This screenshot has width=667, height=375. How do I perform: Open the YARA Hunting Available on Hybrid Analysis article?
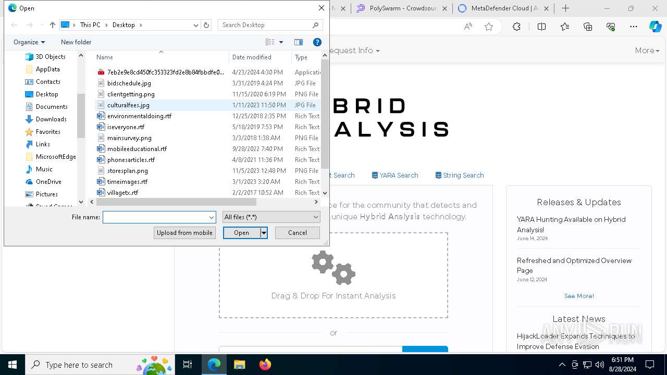571,224
